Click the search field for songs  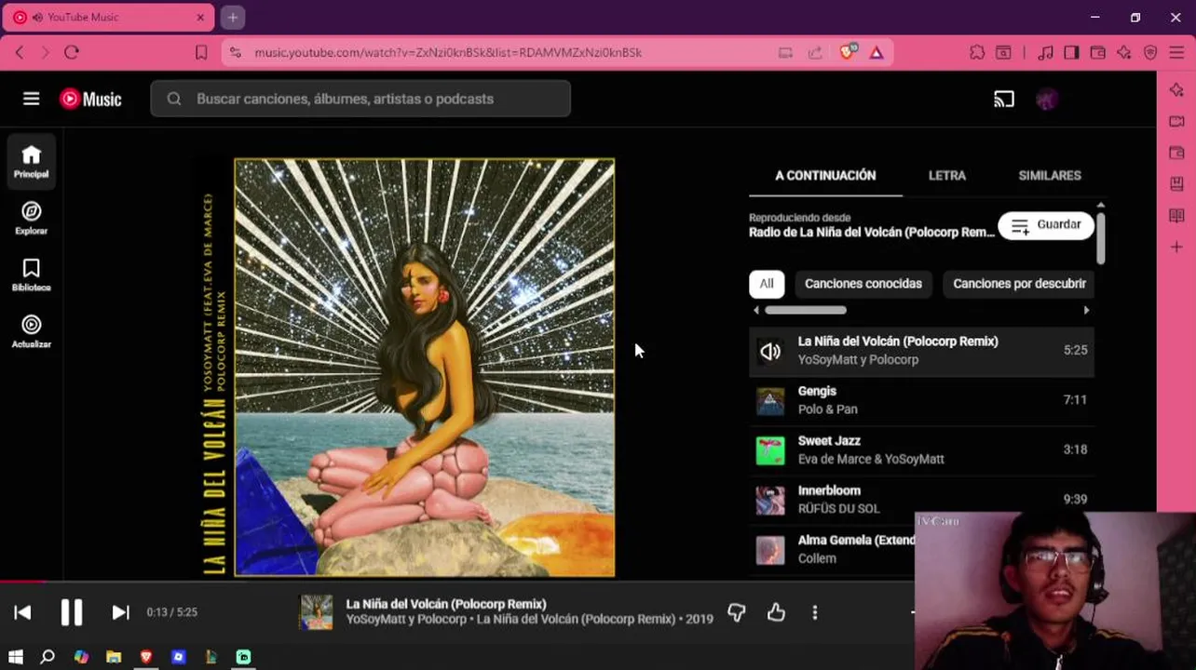click(x=360, y=99)
